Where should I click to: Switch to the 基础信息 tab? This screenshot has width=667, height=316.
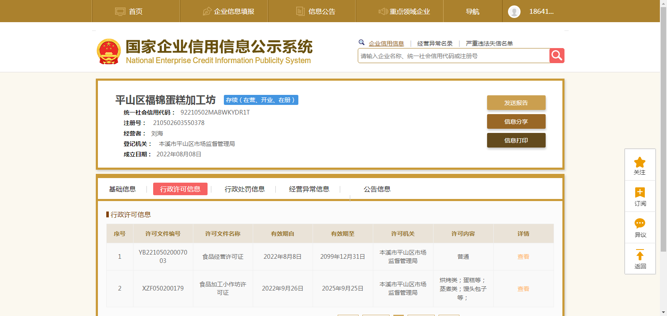point(123,189)
